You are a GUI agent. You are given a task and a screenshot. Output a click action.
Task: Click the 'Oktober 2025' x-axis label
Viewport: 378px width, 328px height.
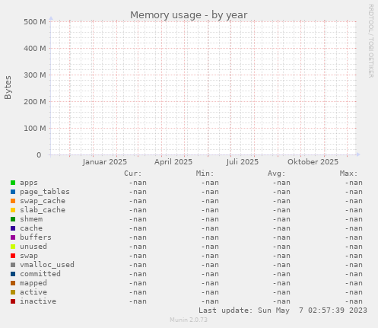click(313, 162)
